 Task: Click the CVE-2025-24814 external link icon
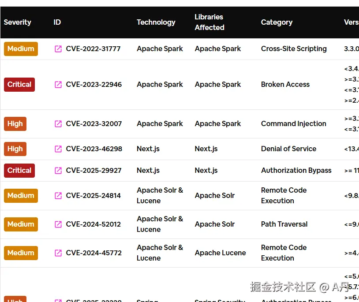[58, 196]
